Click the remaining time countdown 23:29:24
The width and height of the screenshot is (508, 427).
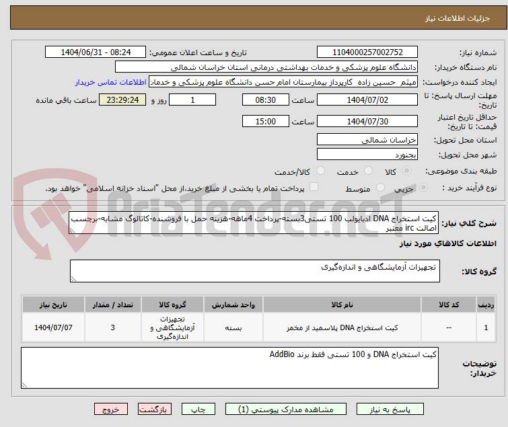pyautogui.click(x=122, y=100)
